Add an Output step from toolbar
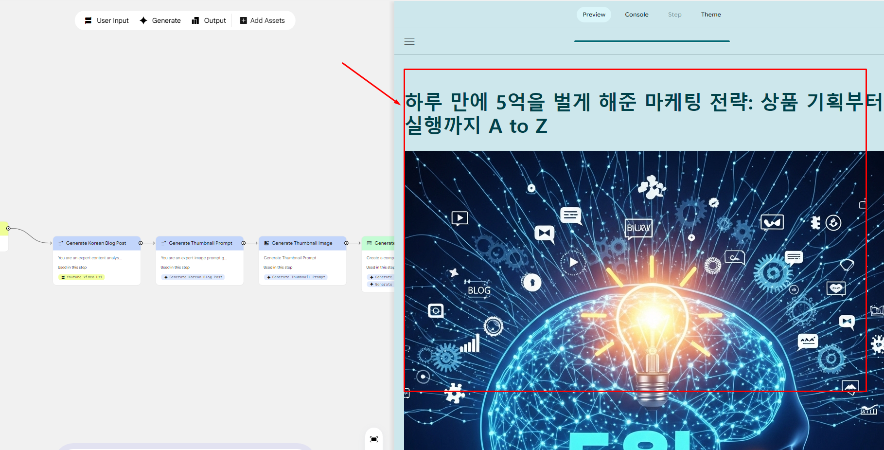This screenshot has height=450, width=884. click(x=209, y=20)
